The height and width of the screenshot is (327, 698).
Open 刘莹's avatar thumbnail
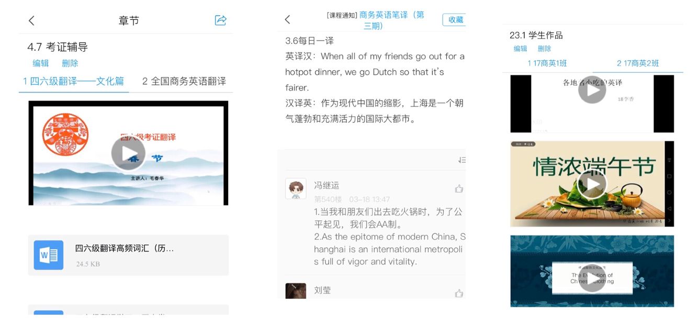click(x=296, y=291)
